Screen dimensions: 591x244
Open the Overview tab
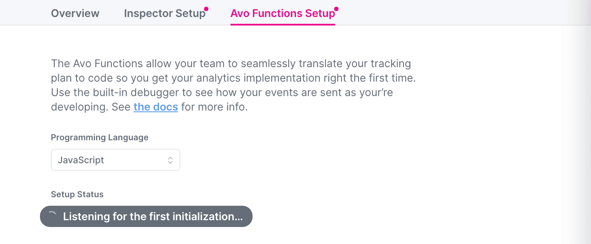coord(75,13)
